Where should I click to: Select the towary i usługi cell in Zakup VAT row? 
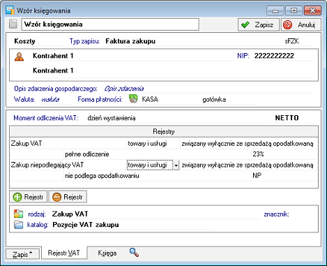tap(153, 144)
